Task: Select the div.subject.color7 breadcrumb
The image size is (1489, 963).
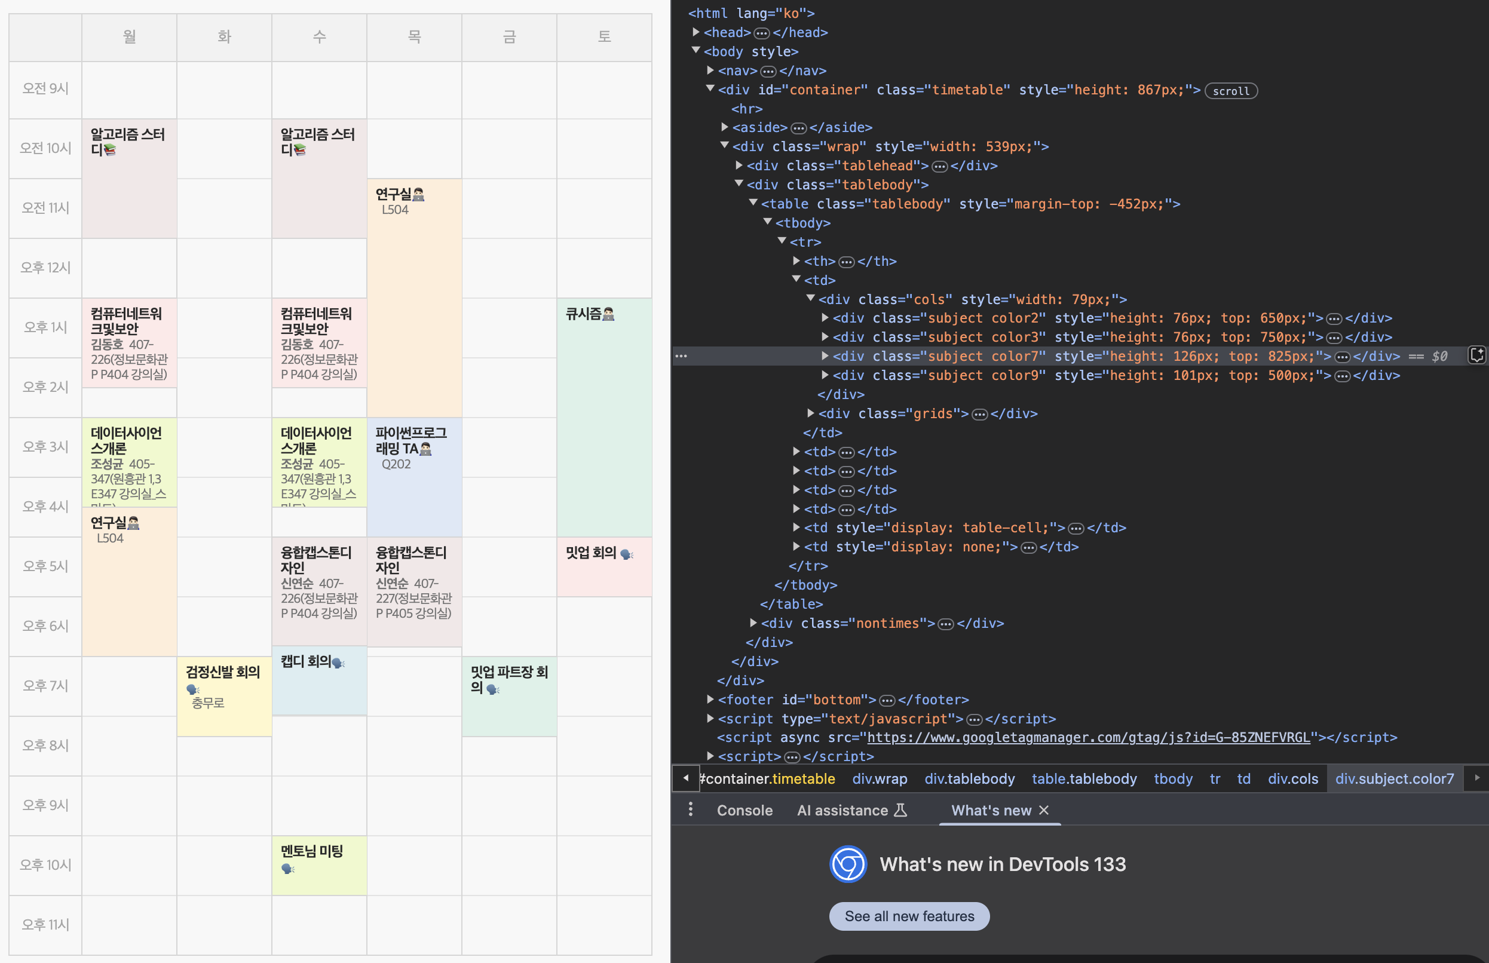Action: coord(1395,778)
